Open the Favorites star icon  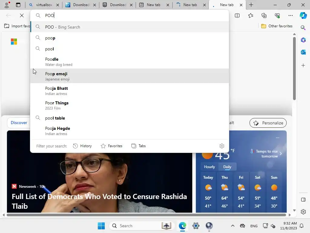coord(250,15)
